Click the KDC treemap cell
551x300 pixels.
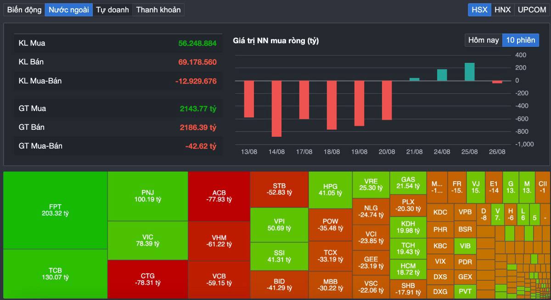point(440,212)
